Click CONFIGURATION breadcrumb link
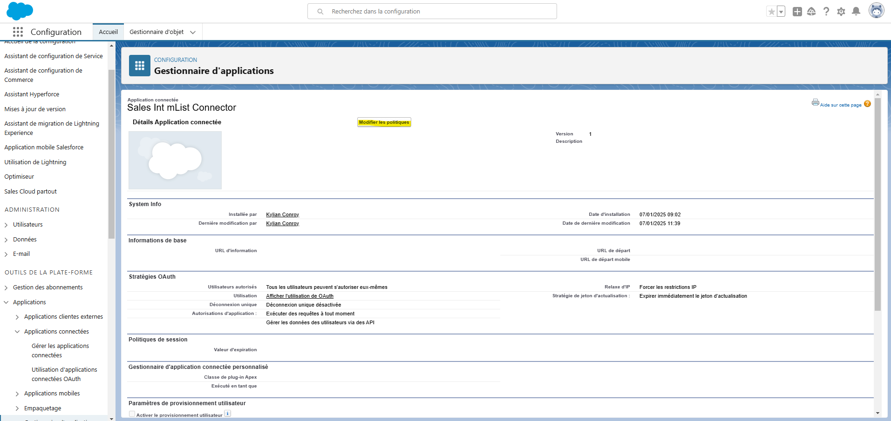Image resolution: width=891 pixels, height=421 pixels. point(176,60)
